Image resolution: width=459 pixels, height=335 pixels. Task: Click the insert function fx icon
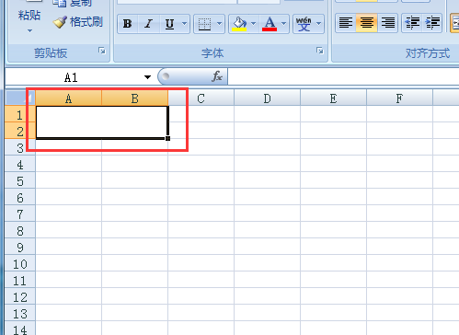point(217,76)
